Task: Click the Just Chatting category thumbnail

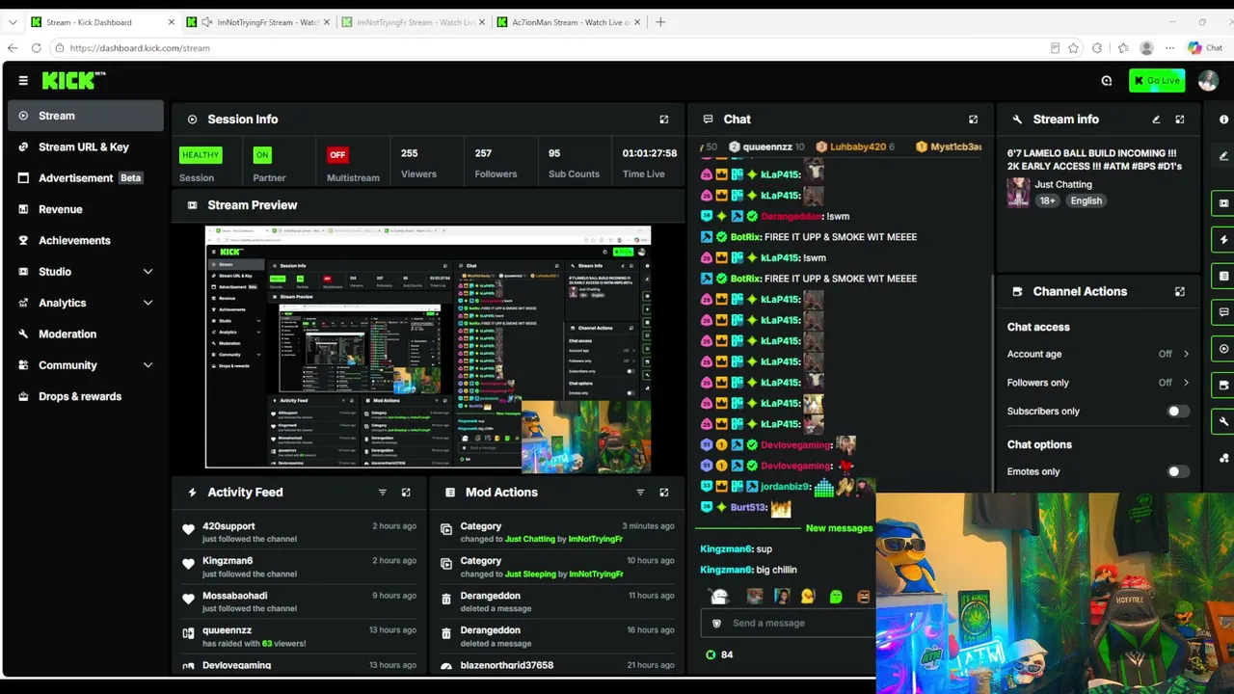Action: point(1018,193)
